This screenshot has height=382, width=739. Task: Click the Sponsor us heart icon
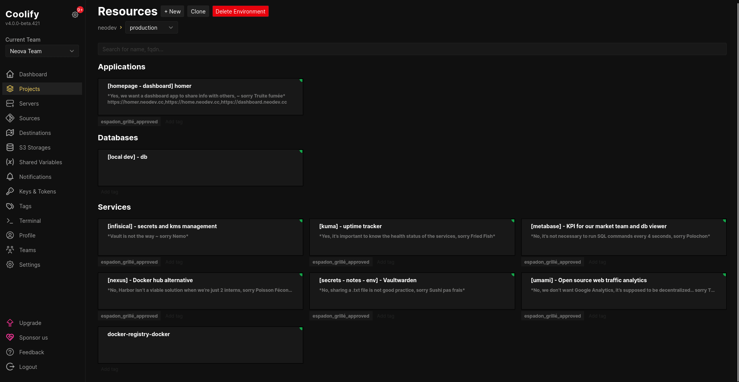(10, 338)
